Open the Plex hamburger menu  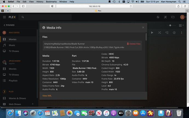pos(4,17)
